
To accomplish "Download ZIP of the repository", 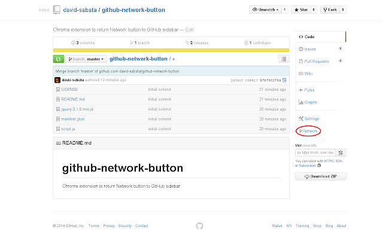I will [x=321, y=176].
